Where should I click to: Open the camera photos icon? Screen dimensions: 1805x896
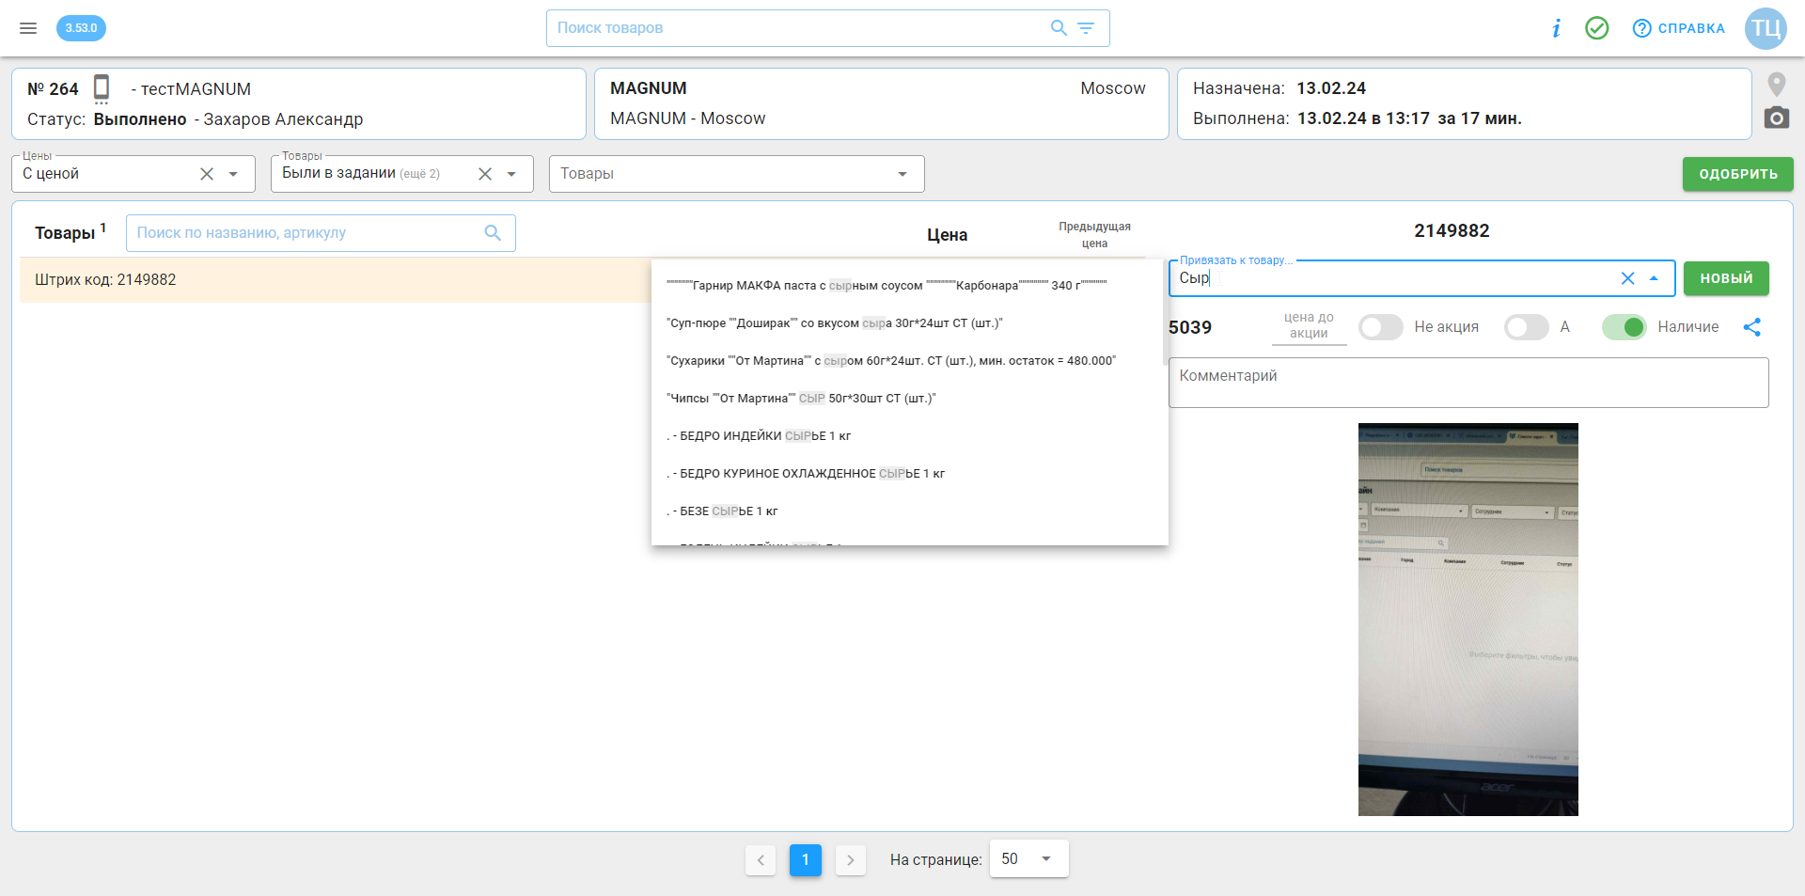[x=1776, y=118]
